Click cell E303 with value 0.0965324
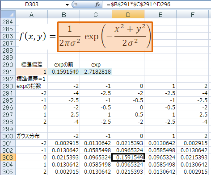This screenshot has width=211, height=175. pos(160,158)
